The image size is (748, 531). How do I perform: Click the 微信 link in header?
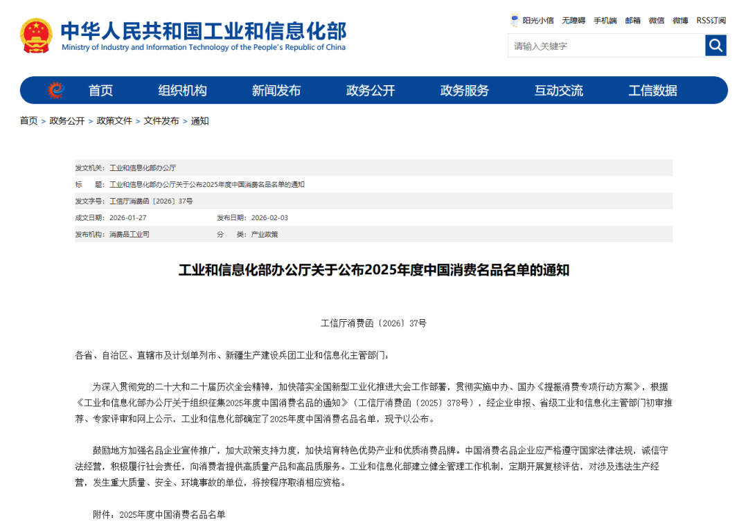pyautogui.click(x=656, y=21)
